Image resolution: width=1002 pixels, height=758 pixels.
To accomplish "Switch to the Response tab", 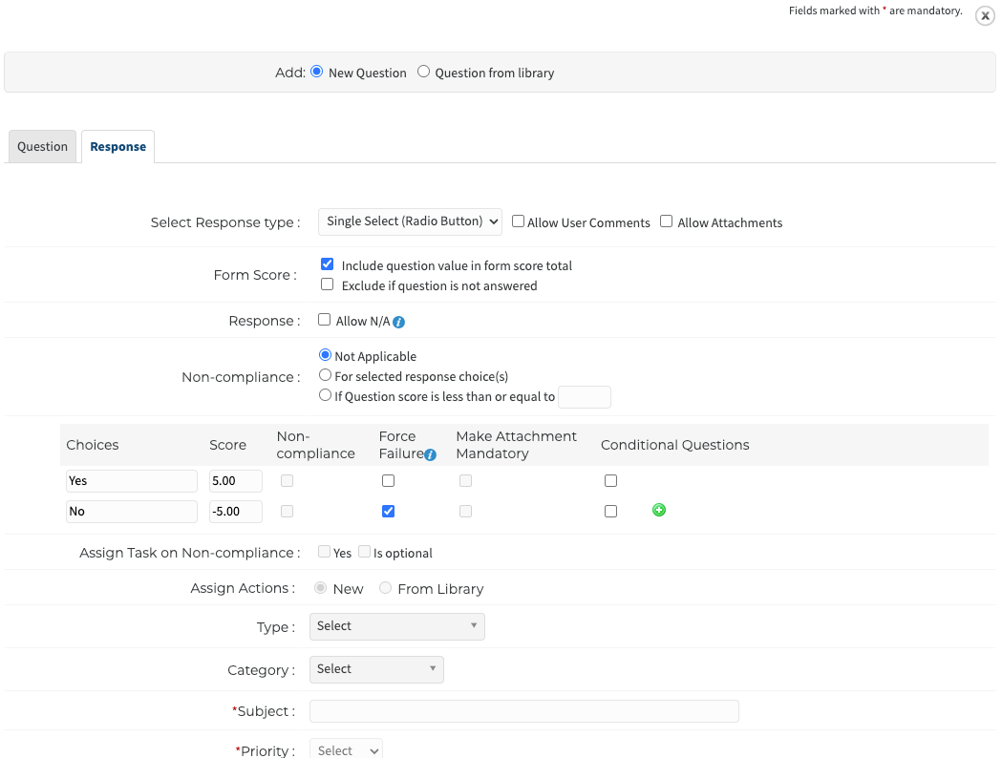I will [x=118, y=146].
